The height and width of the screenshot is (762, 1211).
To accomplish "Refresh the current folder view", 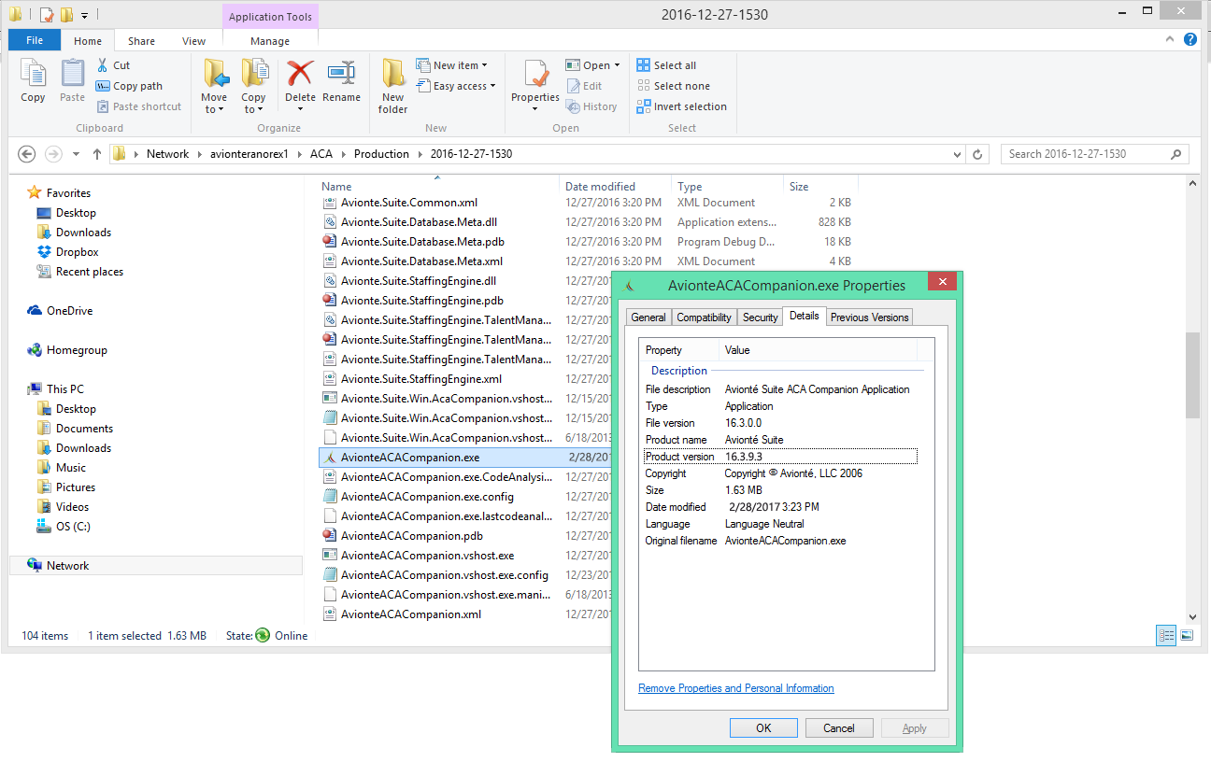I will [977, 154].
